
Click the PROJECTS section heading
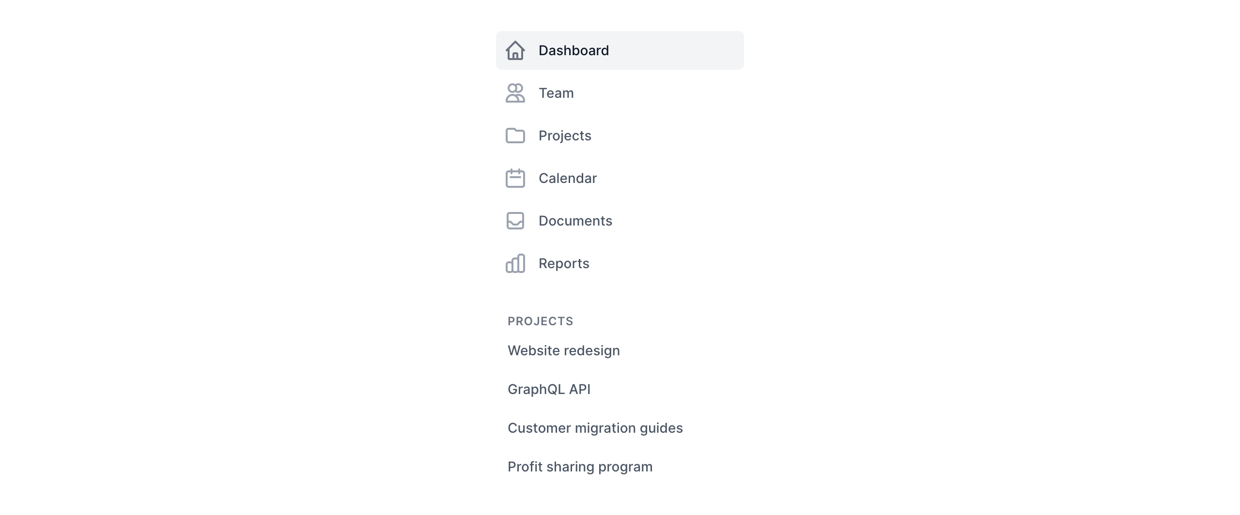pyautogui.click(x=540, y=321)
